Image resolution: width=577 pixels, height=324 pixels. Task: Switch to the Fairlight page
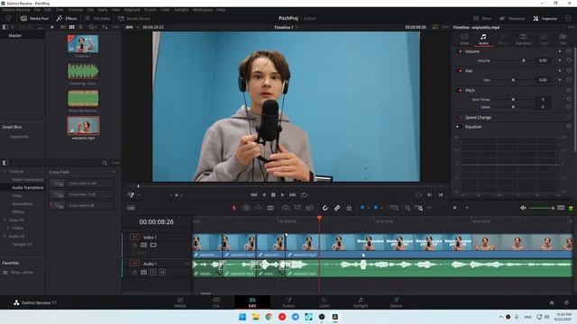361,302
